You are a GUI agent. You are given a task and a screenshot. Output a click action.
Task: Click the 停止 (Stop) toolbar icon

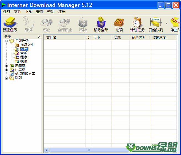pos(46,23)
